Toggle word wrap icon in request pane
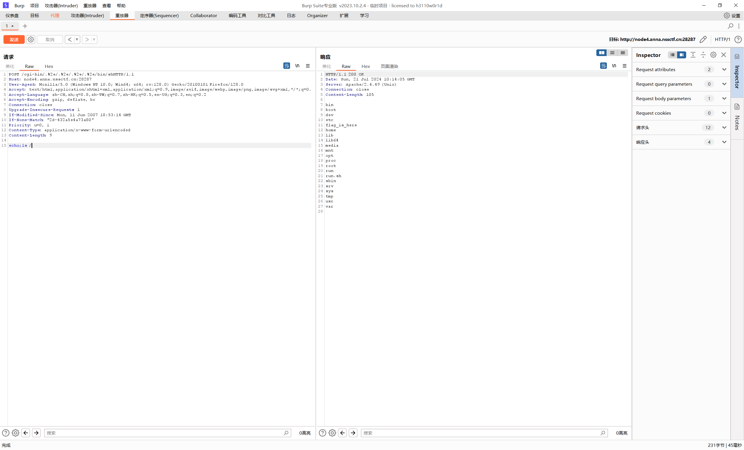 tap(287, 66)
